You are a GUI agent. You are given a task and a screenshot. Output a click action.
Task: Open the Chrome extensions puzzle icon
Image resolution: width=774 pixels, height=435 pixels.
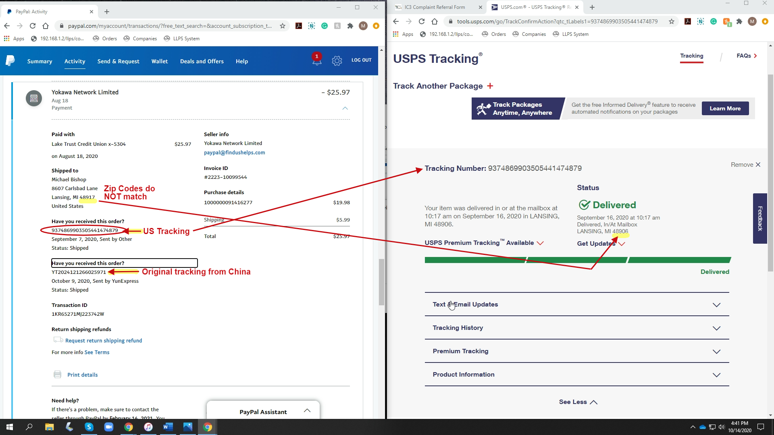(350, 26)
